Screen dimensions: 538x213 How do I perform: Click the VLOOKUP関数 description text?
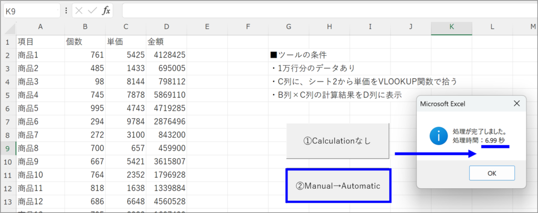[x=364, y=82]
